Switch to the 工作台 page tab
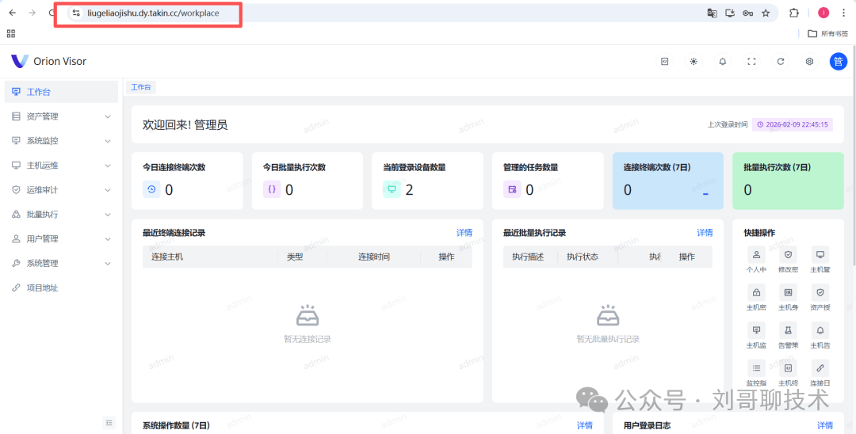This screenshot has height=434, width=856. pos(141,87)
